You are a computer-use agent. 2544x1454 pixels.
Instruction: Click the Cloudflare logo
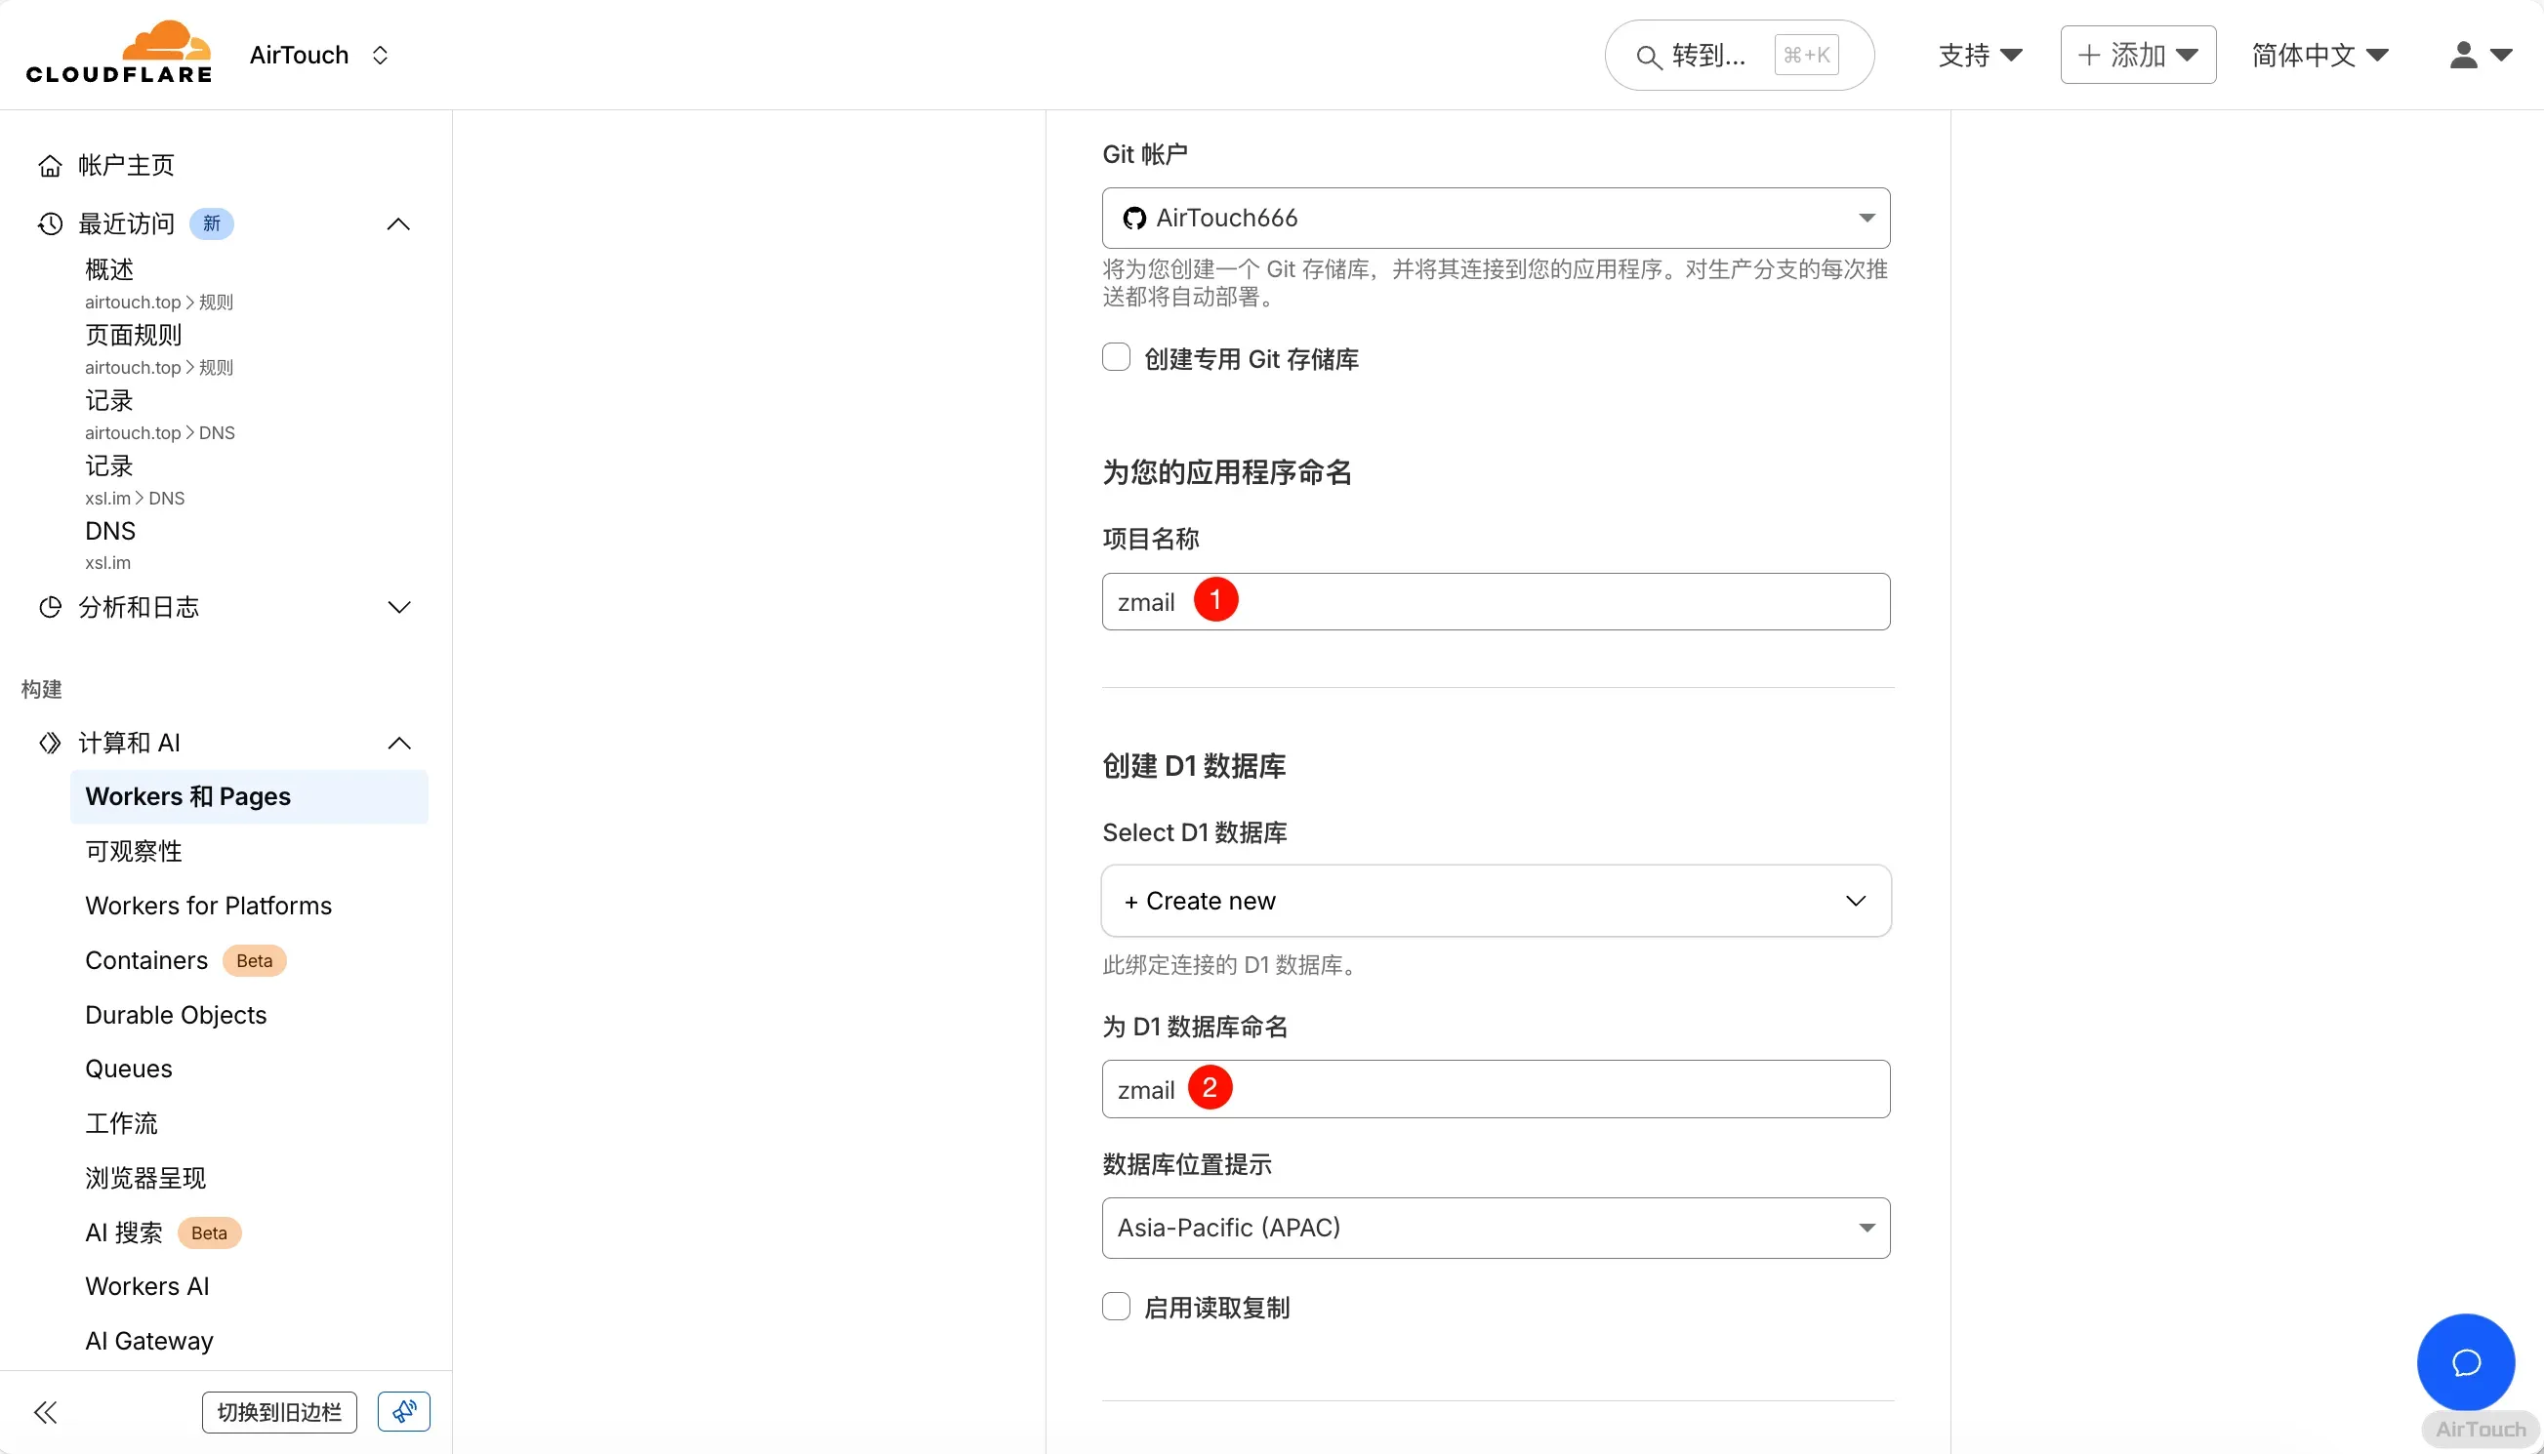coord(118,53)
